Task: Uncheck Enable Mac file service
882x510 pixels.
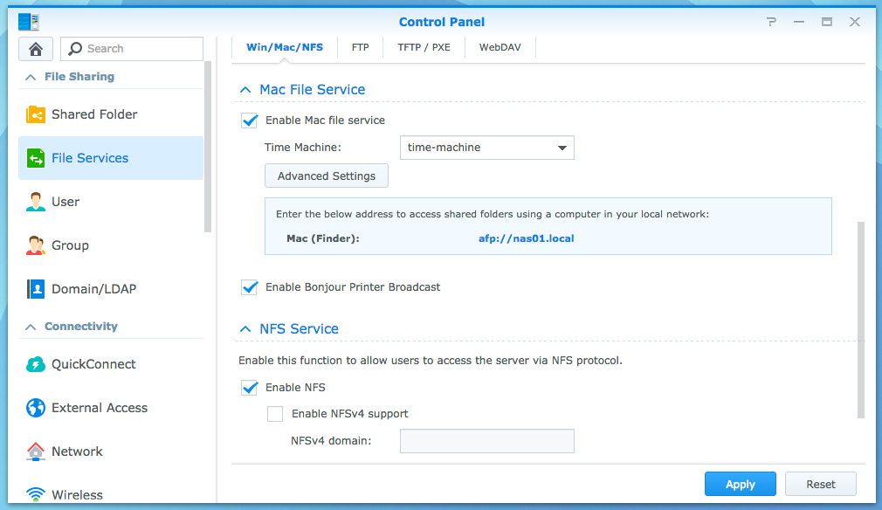Action: tap(250, 121)
